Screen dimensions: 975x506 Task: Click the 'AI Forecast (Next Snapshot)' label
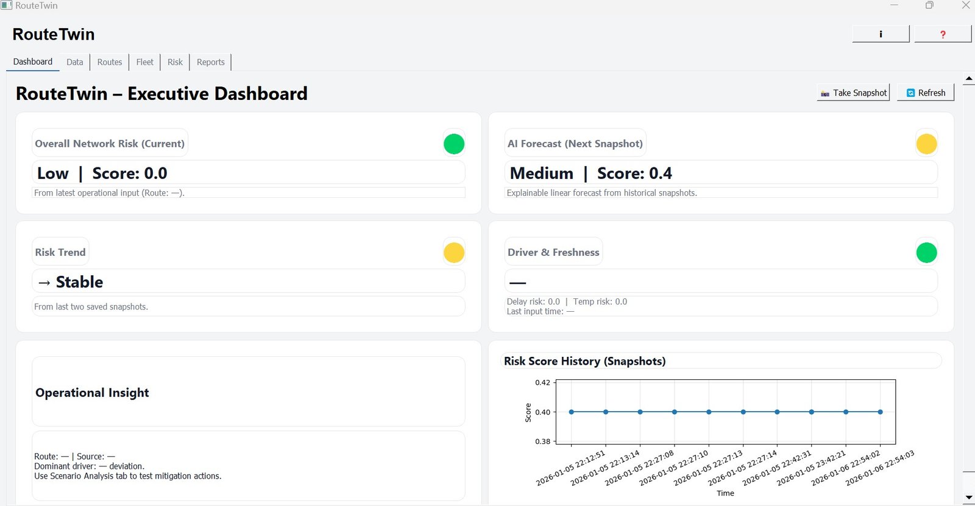(x=575, y=144)
